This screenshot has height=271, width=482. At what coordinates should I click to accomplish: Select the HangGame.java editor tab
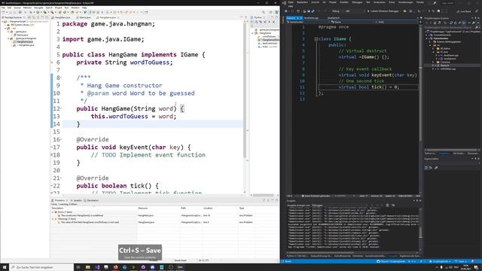[107, 17]
